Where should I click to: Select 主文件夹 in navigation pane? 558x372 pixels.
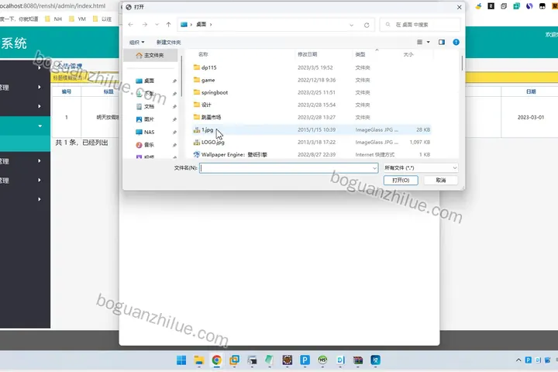click(150, 55)
